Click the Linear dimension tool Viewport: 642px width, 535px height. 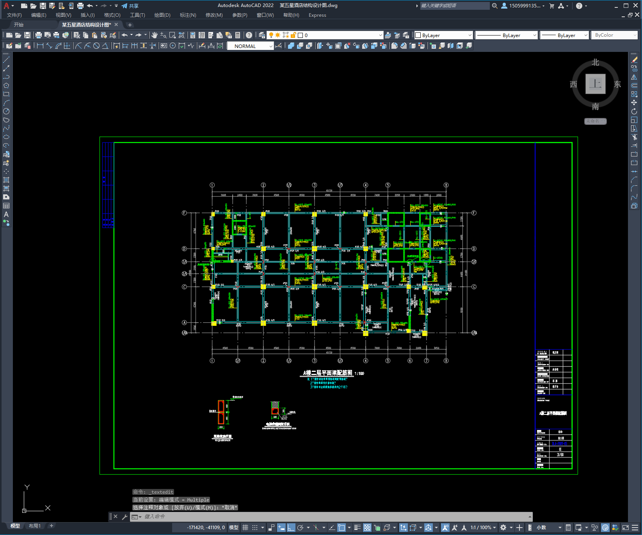click(x=40, y=46)
